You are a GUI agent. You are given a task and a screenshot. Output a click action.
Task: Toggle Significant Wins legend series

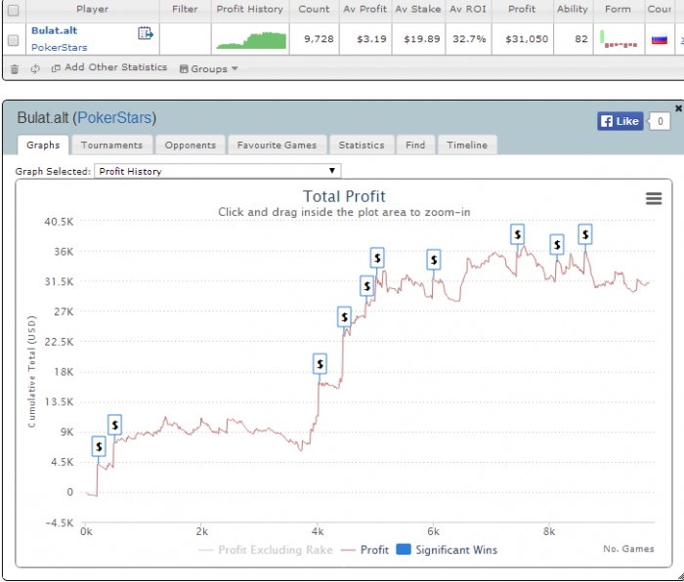pyautogui.click(x=448, y=550)
